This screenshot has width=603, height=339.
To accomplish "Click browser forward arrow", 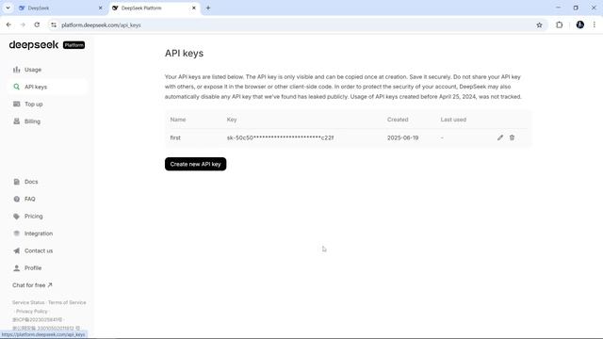I will point(23,25).
